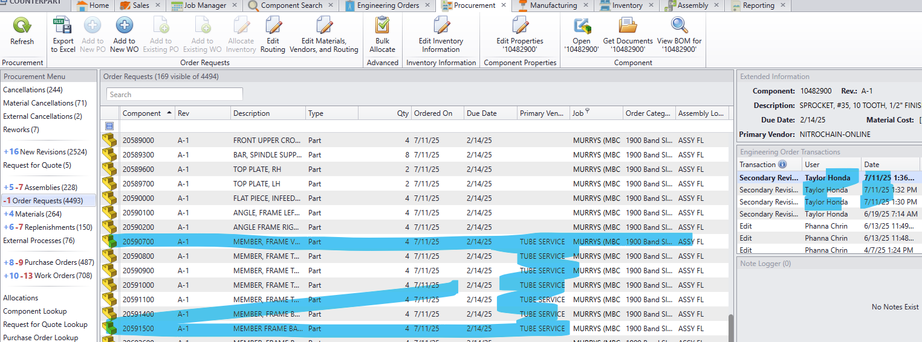
Task: Open the Component Search tab
Action: (x=291, y=5)
